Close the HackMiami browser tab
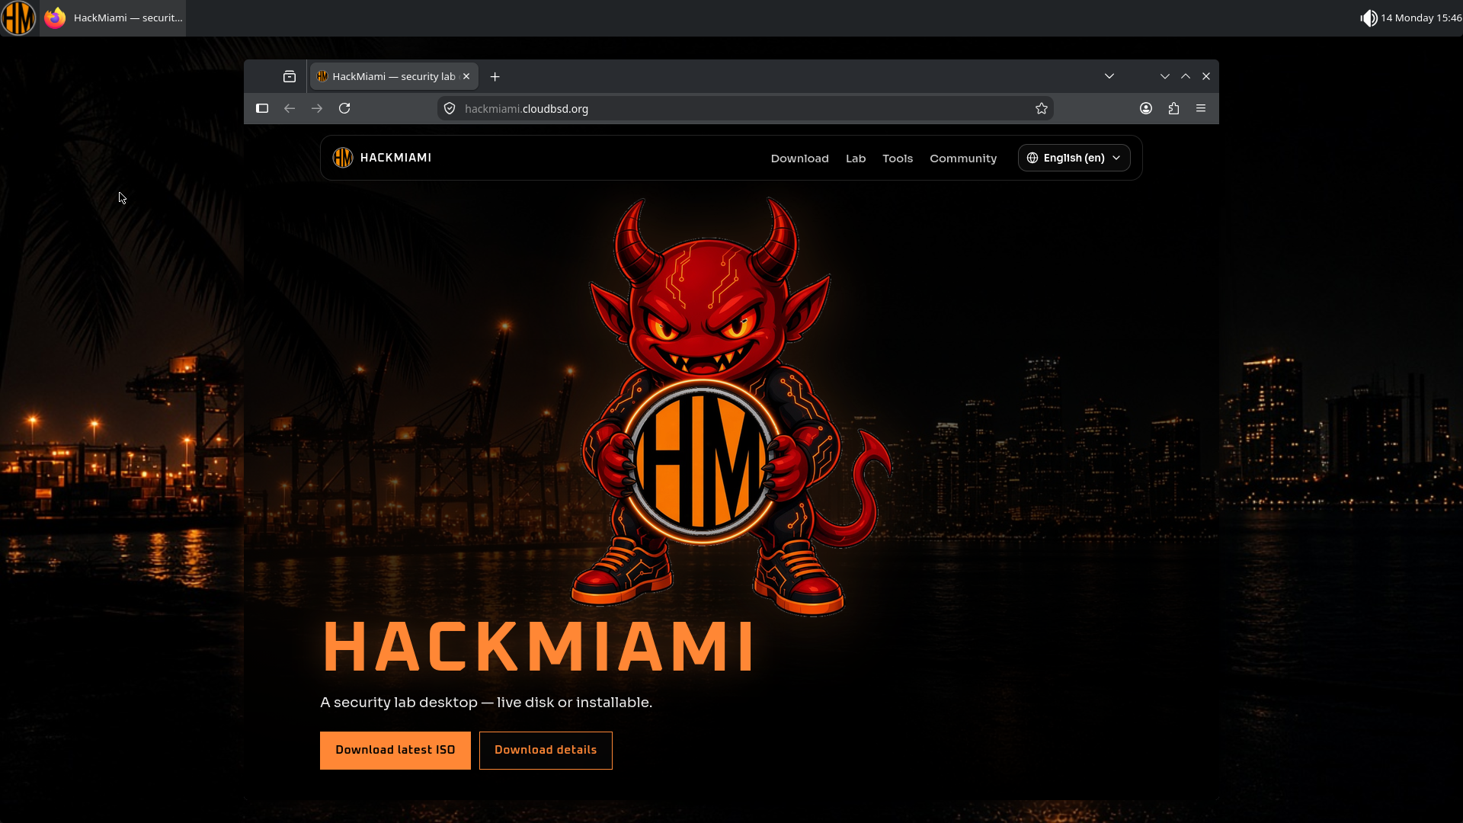Screen dimensions: 1463x823 point(466,76)
